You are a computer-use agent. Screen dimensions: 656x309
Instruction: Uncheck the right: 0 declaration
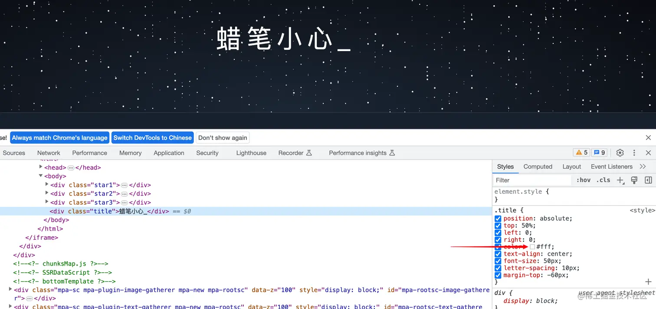498,240
